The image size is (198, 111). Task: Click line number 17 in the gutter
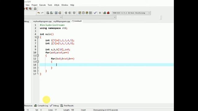(x=35, y=74)
